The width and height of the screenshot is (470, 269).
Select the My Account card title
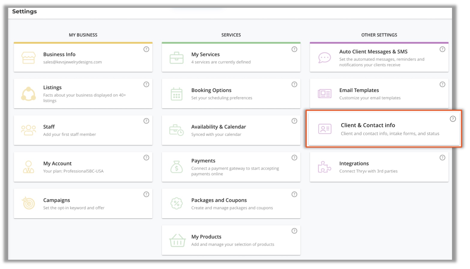pyautogui.click(x=57, y=164)
